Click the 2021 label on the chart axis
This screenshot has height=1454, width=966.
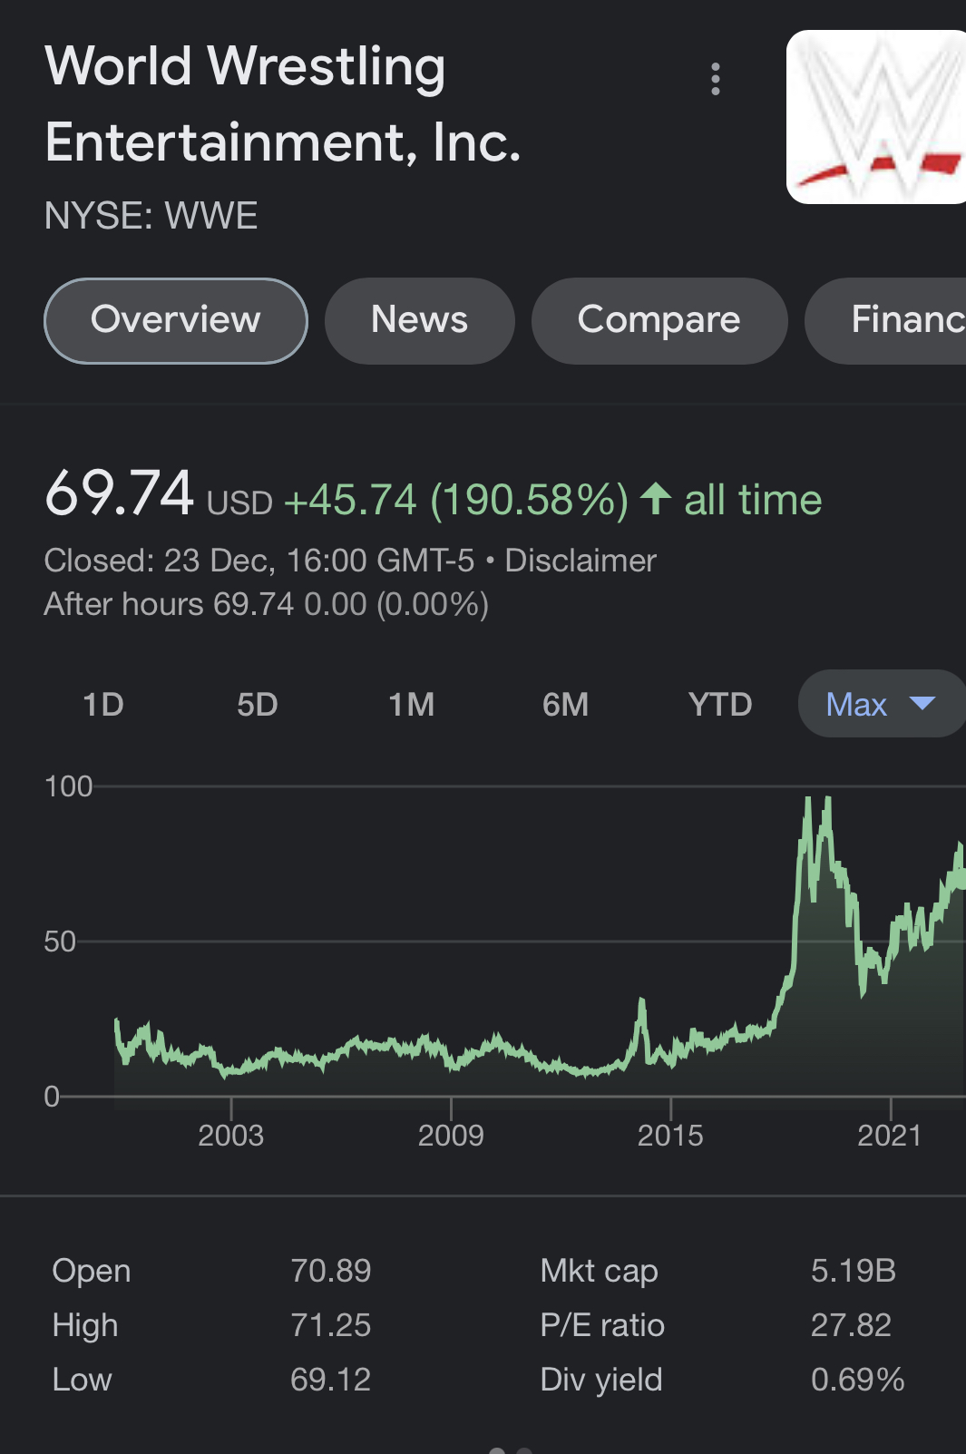tap(890, 1136)
